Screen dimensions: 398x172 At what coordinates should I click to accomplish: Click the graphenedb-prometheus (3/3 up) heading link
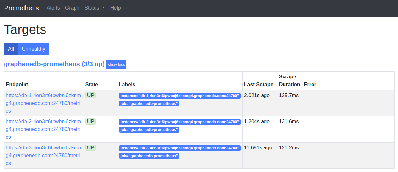point(54,64)
